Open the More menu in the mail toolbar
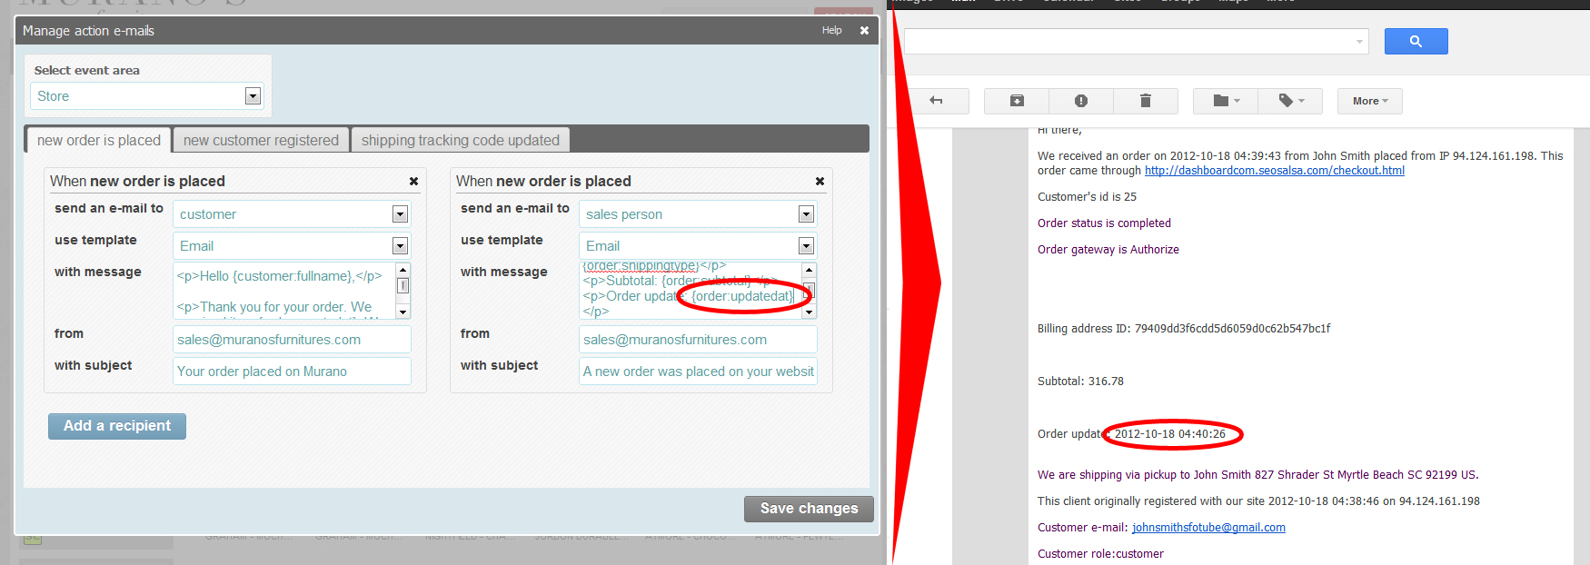This screenshot has height=565, width=1590. pyautogui.click(x=1369, y=101)
